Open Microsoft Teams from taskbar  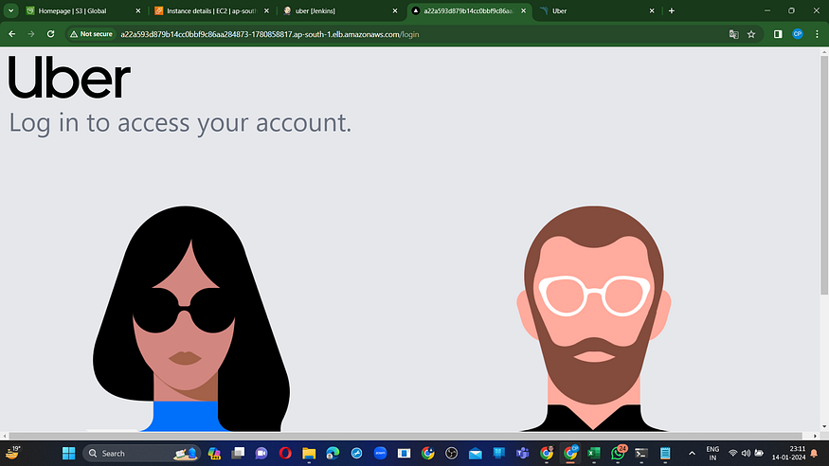[x=523, y=454]
